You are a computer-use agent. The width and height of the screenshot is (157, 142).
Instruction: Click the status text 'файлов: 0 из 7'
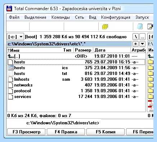(x=55, y=116)
